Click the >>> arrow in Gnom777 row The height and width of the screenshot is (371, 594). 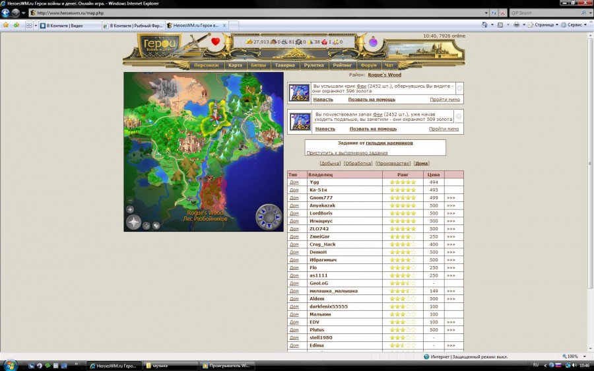[451, 198]
